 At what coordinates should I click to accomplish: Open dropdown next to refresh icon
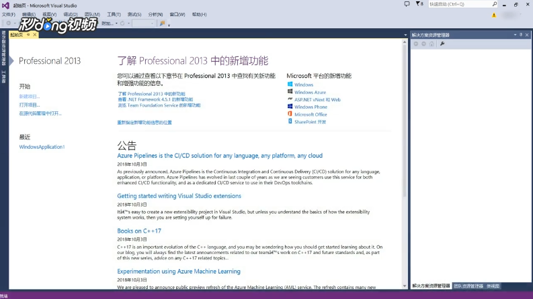[128, 23]
